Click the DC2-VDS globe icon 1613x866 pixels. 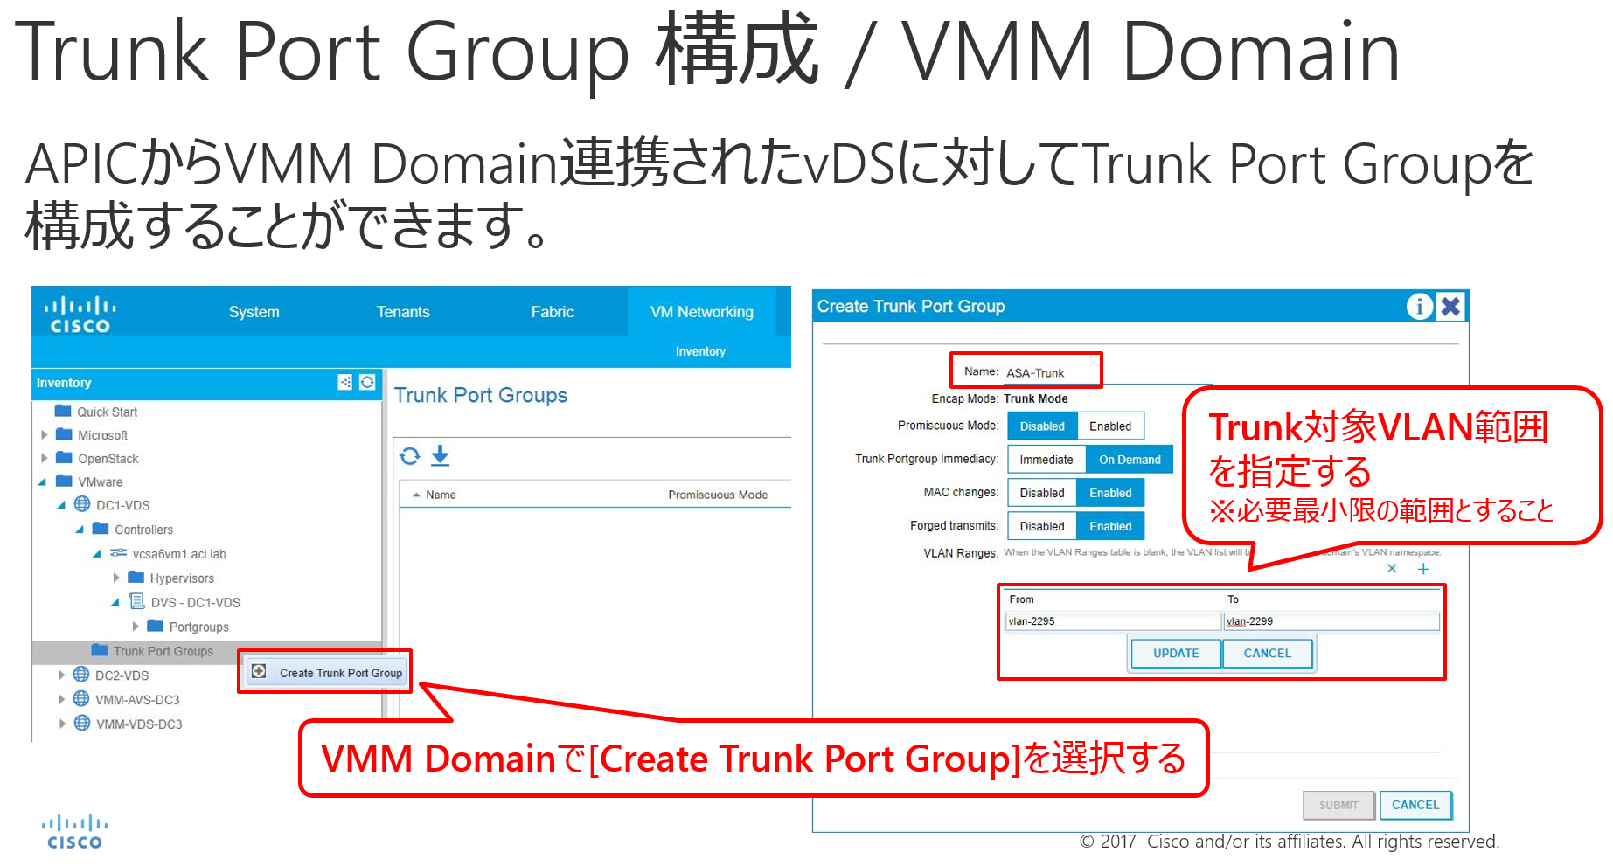[81, 675]
